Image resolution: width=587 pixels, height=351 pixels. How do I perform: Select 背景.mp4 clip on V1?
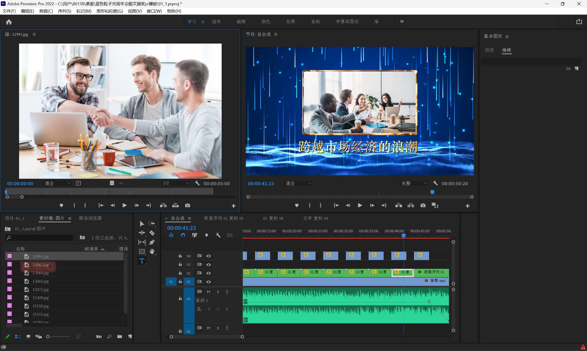(346, 281)
